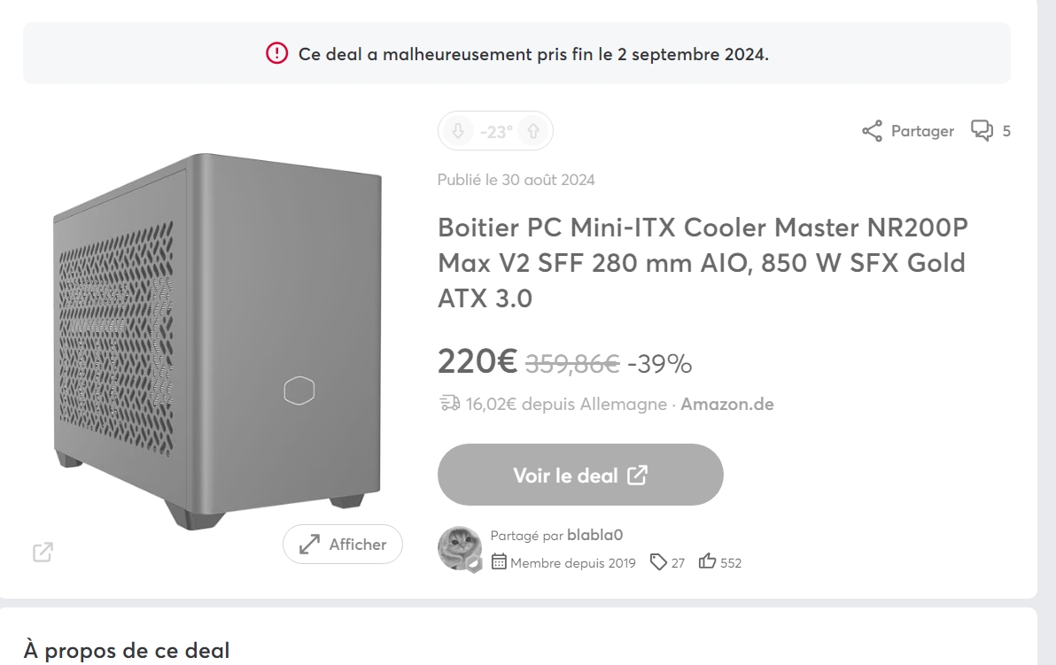1056x665 pixels.
Task: Click the -23° temperature score
Action: (496, 132)
